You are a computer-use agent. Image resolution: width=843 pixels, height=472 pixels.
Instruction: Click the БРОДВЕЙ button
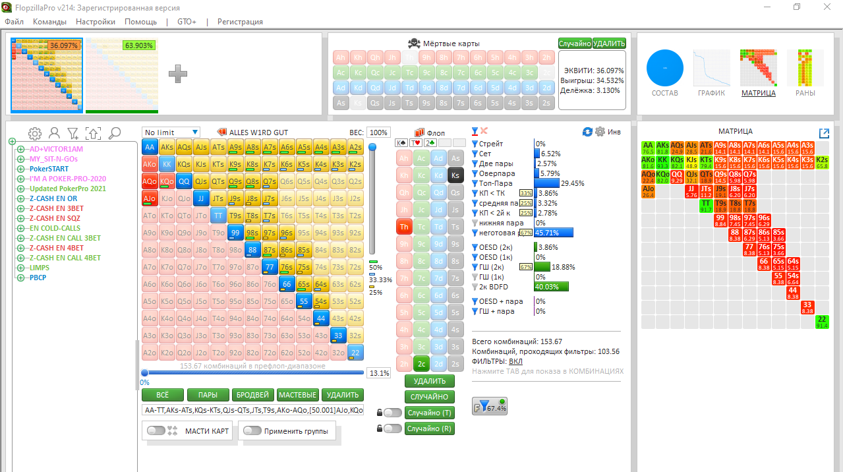pos(252,395)
